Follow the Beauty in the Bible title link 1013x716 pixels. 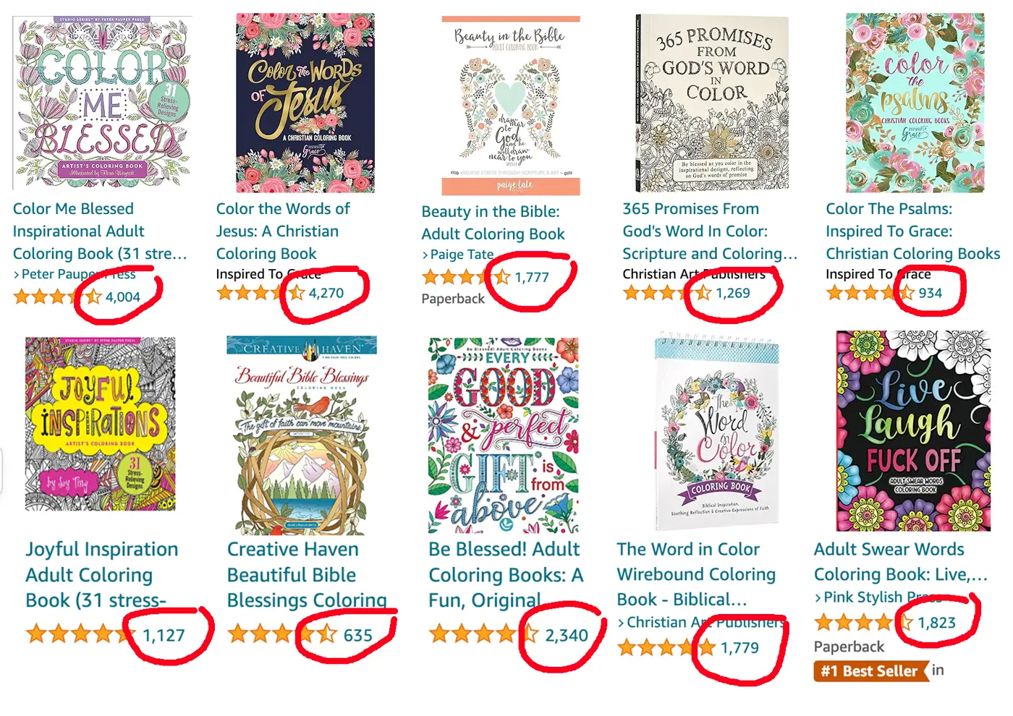[x=493, y=223]
